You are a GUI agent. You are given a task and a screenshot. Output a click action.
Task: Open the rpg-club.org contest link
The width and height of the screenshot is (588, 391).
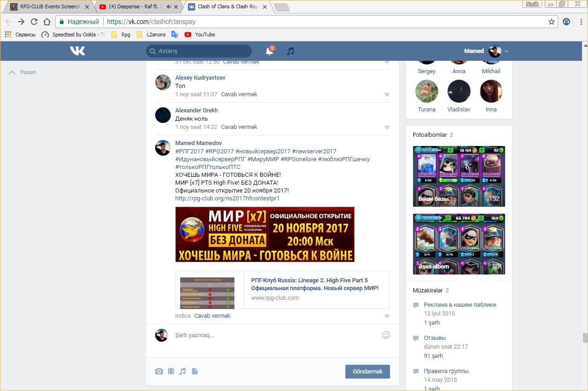[227, 198]
